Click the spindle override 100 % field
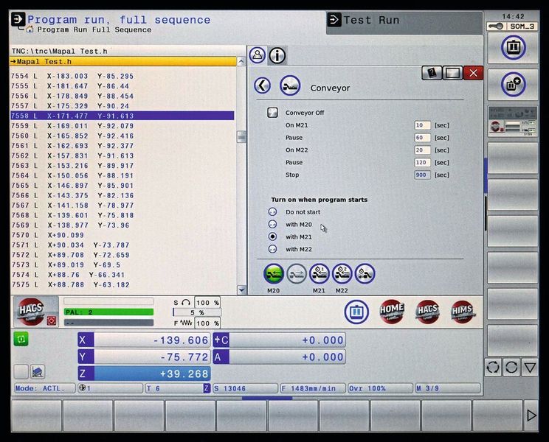 click(x=207, y=303)
